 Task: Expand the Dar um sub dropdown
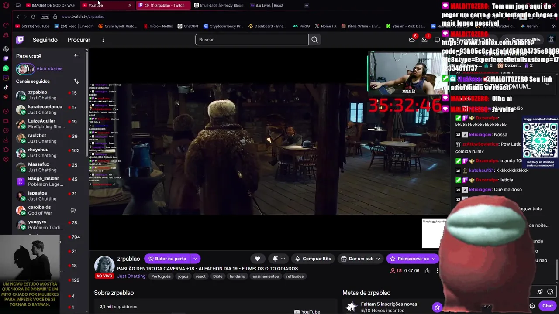pyautogui.click(x=378, y=259)
